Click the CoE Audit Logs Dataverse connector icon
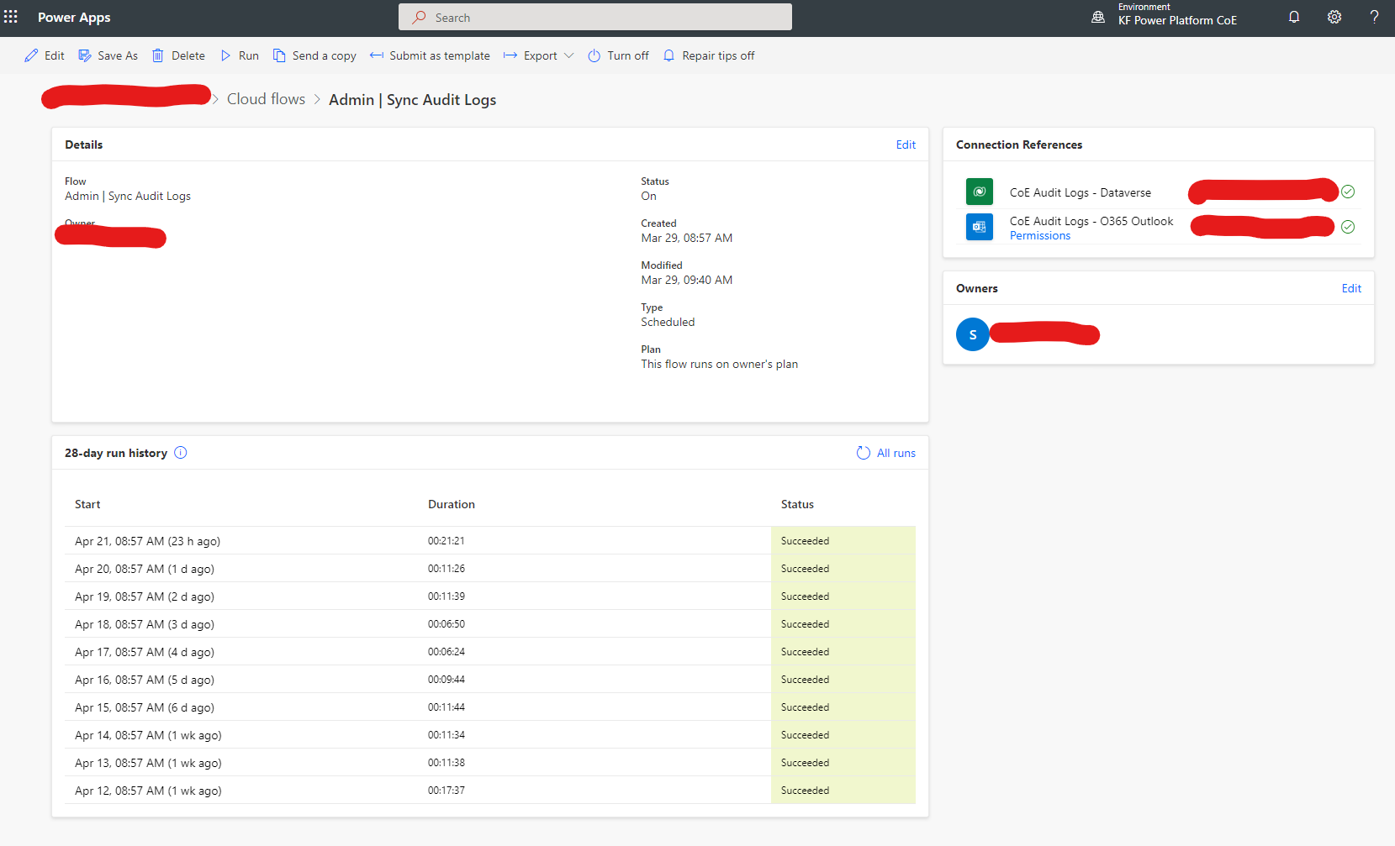Screen dimensions: 1395x846 (x=979, y=192)
